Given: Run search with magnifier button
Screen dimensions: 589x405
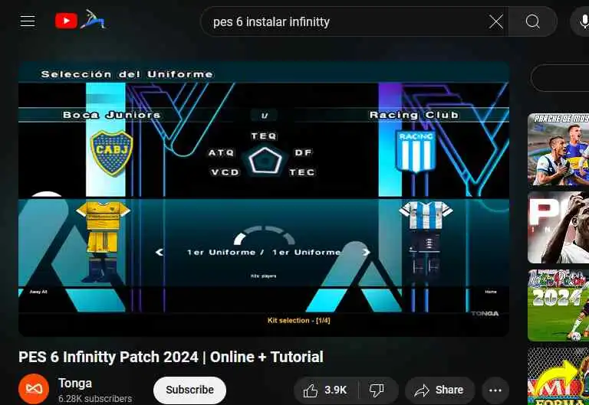Looking at the screenshot, I should pyautogui.click(x=532, y=21).
